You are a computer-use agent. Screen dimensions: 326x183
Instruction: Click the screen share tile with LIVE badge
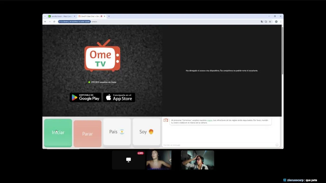[128, 160]
